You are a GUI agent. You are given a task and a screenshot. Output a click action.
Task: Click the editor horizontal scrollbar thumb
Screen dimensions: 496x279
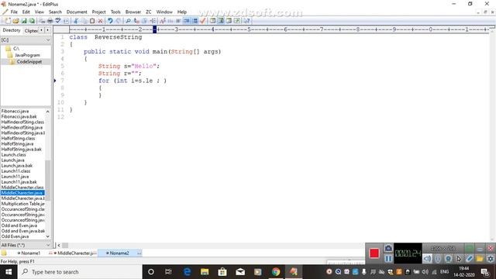pyautogui.click(x=65, y=245)
